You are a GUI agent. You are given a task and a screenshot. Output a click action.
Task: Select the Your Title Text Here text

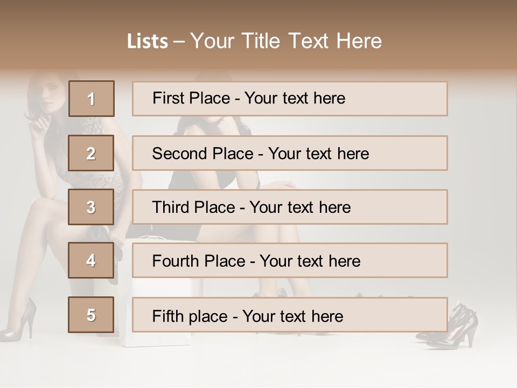click(286, 41)
